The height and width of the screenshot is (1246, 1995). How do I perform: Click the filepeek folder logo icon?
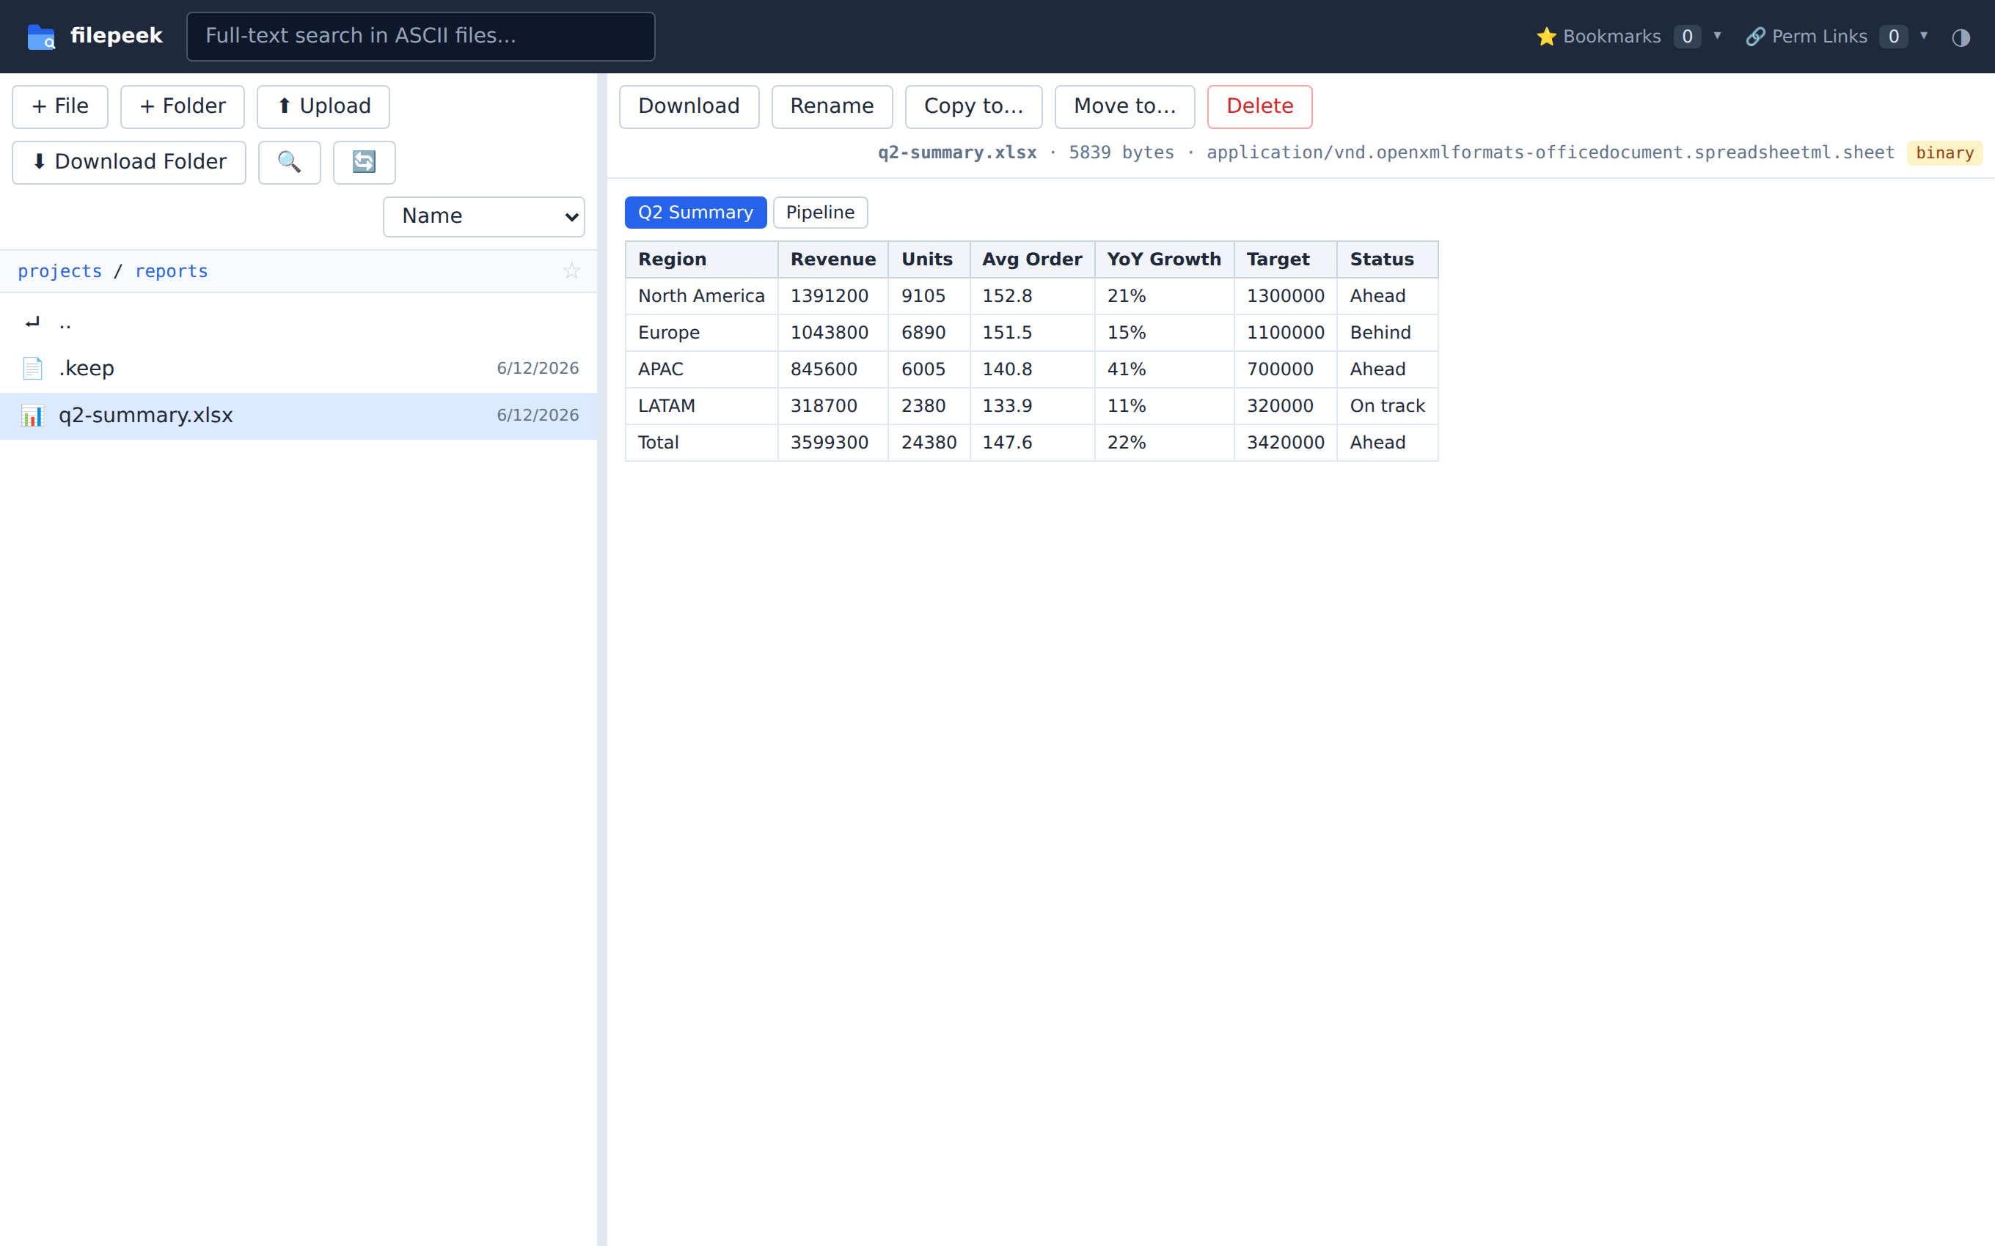40,36
